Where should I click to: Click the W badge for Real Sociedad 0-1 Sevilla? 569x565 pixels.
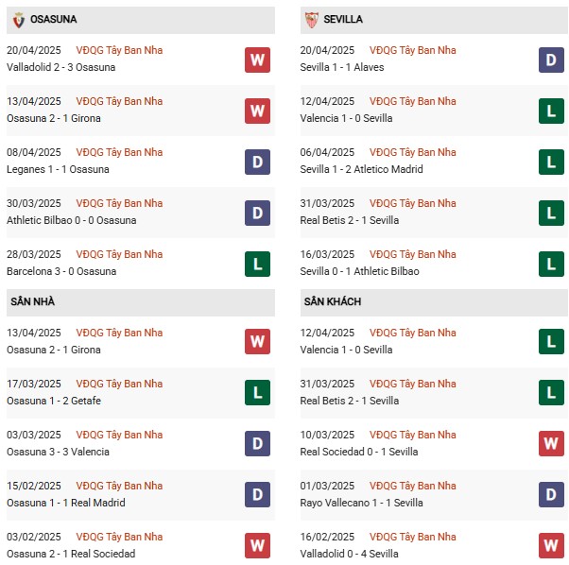[551, 443]
